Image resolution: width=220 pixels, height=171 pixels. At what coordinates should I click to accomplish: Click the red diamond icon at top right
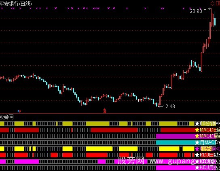[x=212, y=4]
